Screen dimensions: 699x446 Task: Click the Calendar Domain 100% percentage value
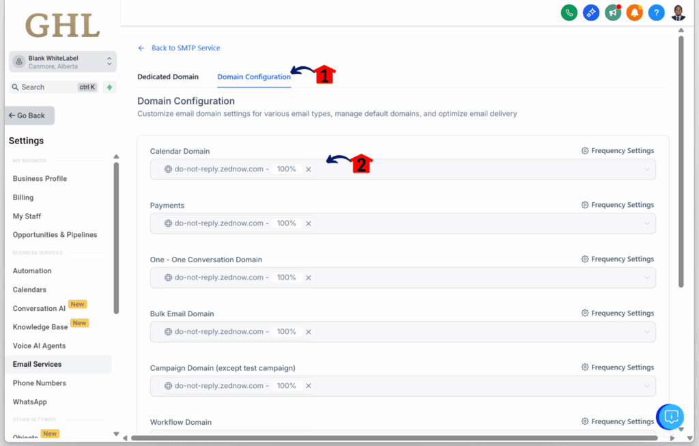click(286, 169)
